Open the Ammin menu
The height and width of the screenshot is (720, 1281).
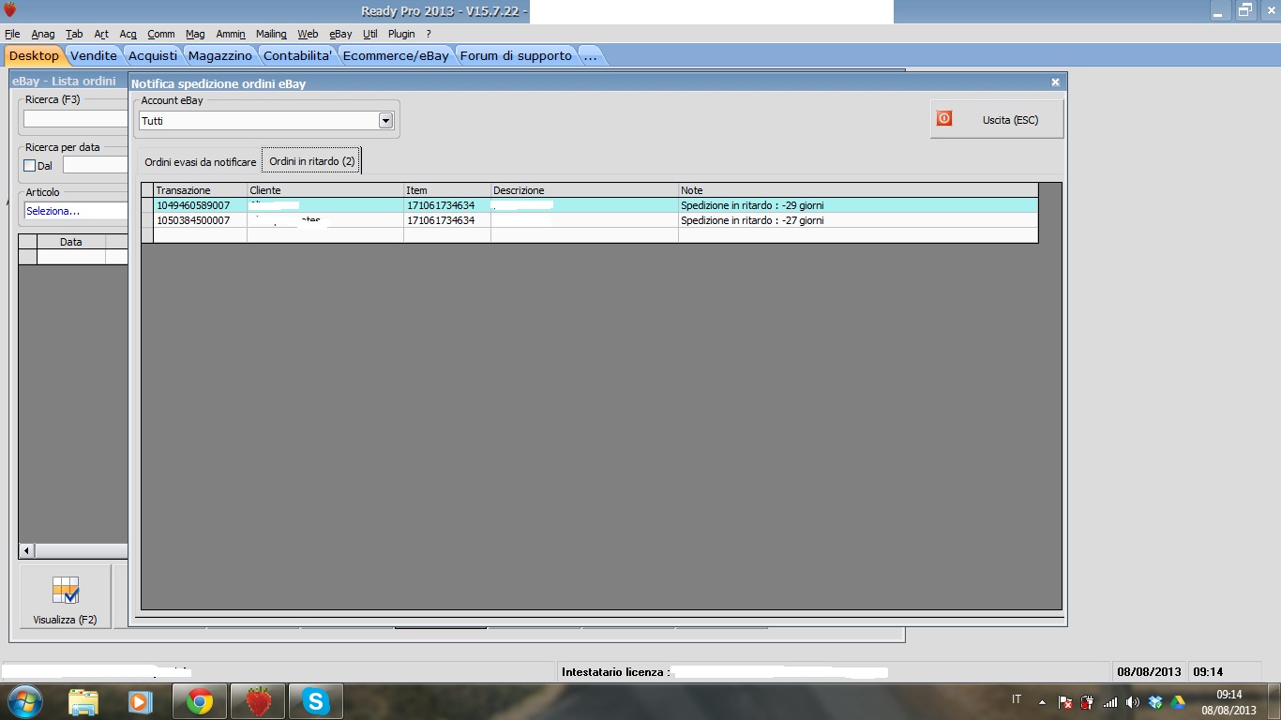[x=231, y=34]
